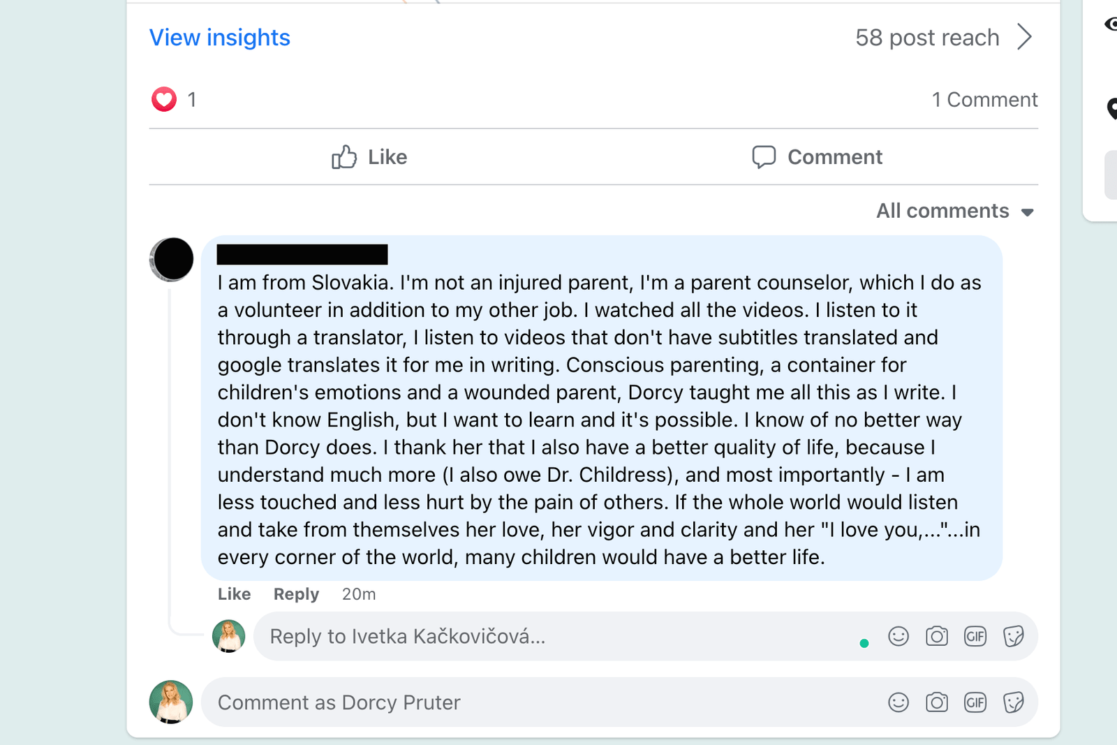The image size is (1117, 745).
Task: Click the 20m timestamp on the comment
Action: (359, 594)
